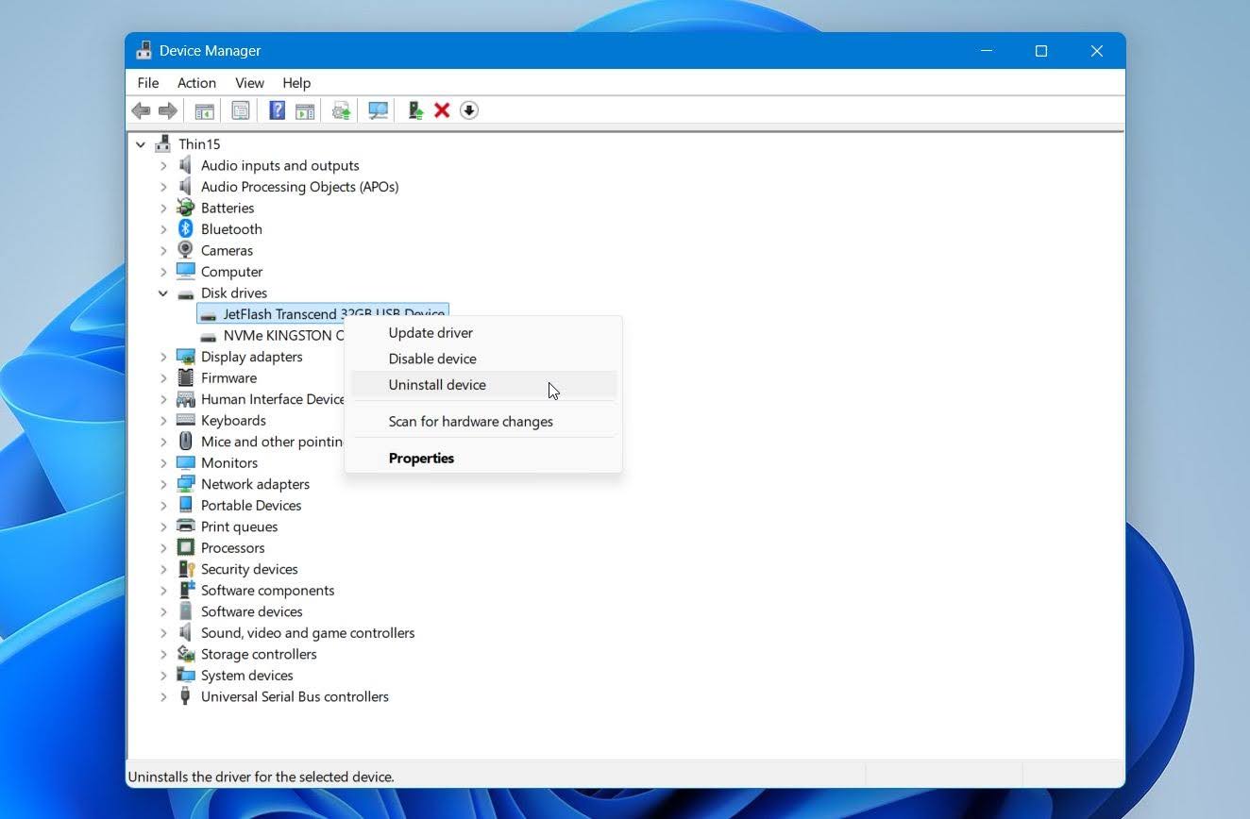Choose Scan for hardware changes

[x=483, y=422]
